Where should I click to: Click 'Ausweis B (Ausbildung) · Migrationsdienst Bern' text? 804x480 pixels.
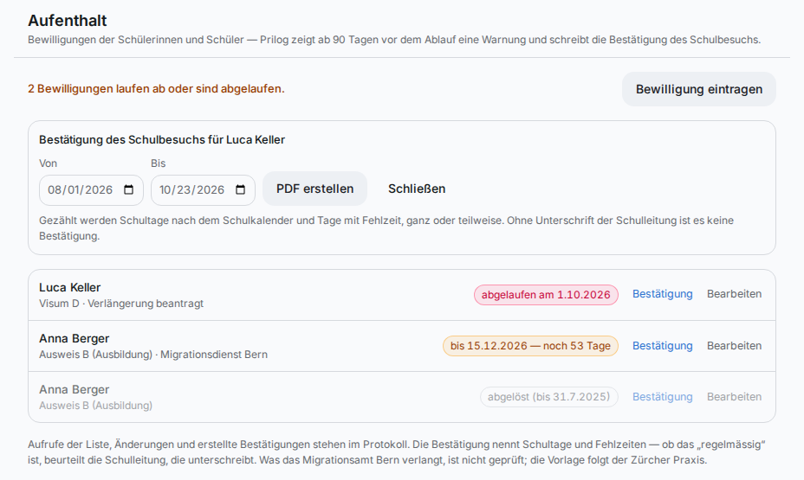click(x=153, y=355)
